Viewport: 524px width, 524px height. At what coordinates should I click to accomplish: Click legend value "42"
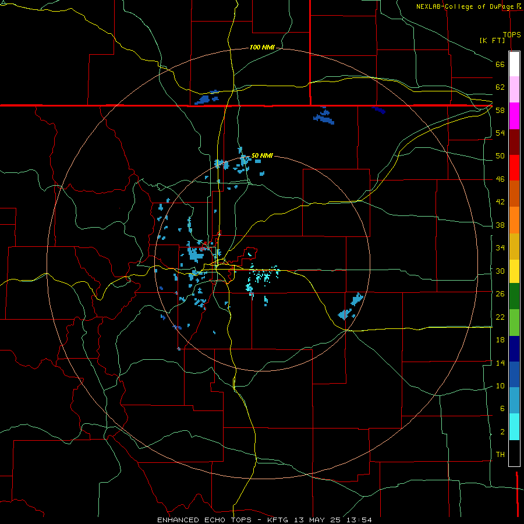[500, 202]
